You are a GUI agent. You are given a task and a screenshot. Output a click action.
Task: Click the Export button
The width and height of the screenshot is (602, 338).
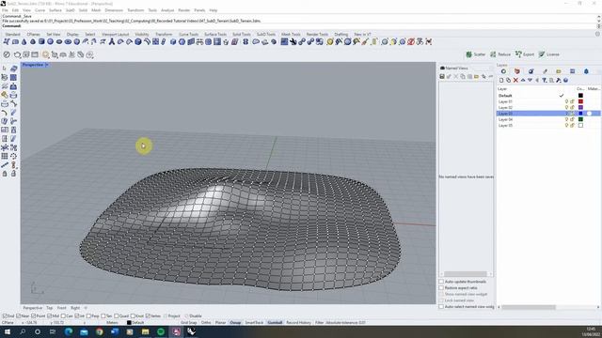525,54
